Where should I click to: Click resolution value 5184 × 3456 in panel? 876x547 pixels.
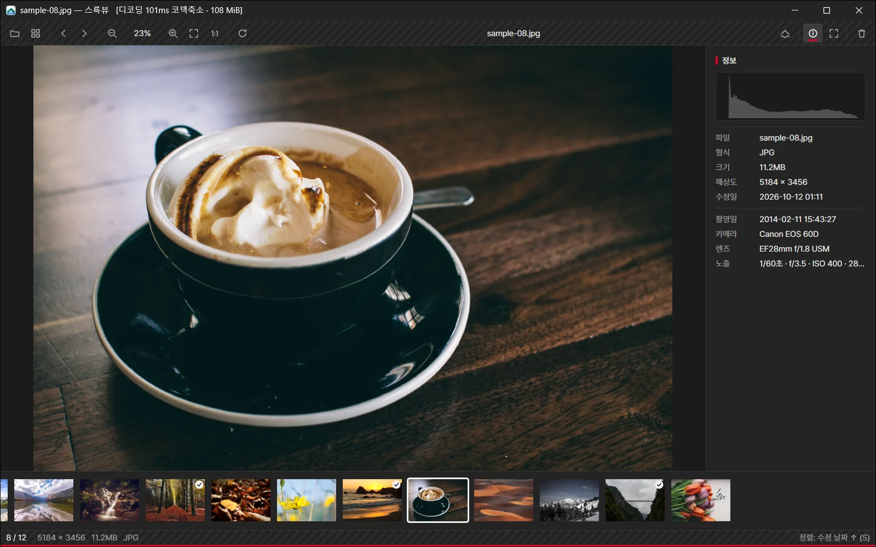783,182
